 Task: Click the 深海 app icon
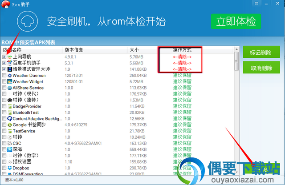click(x=10, y=149)
